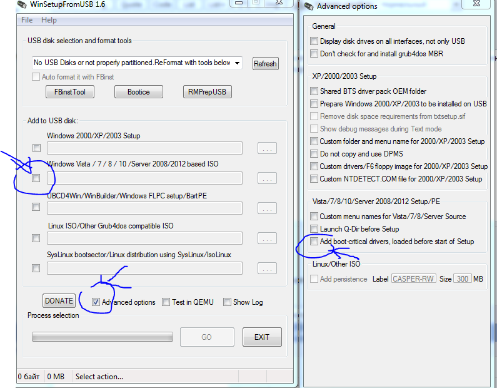Click the WinSetupFromUSB title bar icon
Screen dimensions: 497x388
pos(22,5)
